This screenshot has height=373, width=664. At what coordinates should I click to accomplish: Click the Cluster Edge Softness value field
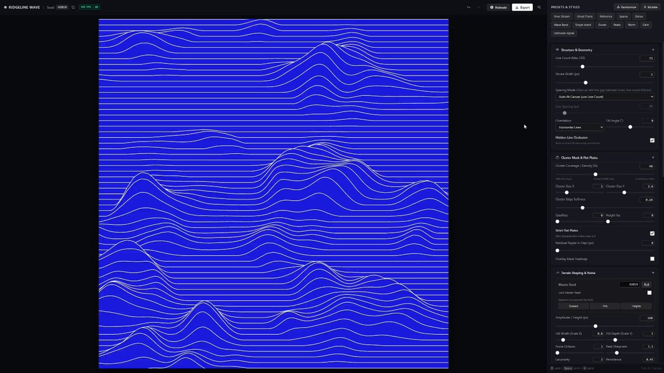pyautogui.click(x=647, y=199)
